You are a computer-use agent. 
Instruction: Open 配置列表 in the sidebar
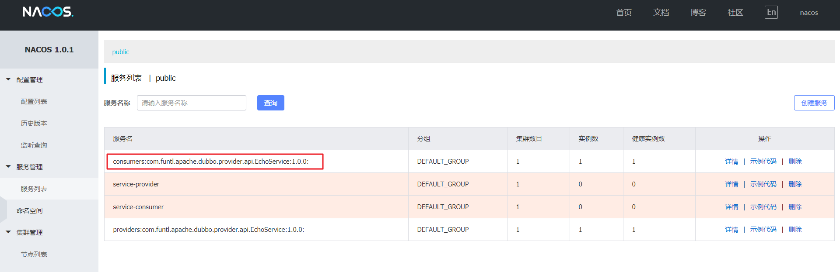pos(34,101)
